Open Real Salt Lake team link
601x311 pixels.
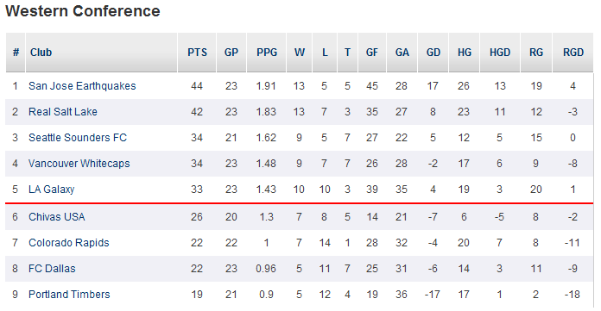(x=63, y=112)
